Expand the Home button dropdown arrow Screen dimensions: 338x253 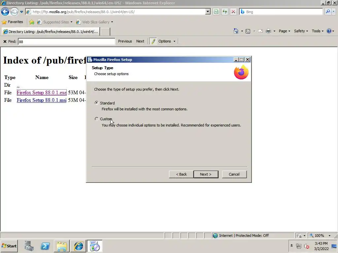(x=242, y=31)
